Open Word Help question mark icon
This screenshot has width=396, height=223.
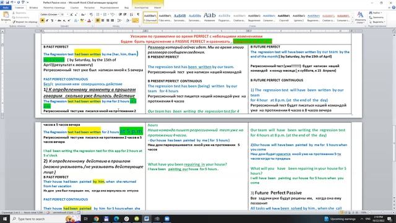pos(394,7)
